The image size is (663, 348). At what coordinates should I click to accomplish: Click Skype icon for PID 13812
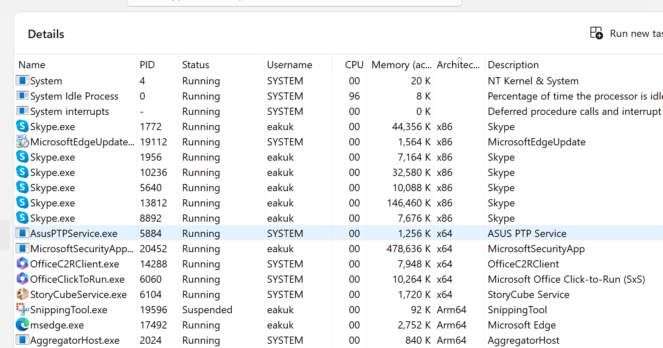(x=22, y=202)
